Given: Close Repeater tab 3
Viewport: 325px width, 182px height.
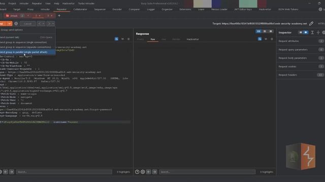Looking at the screenshot, I should click(x=52, y=16).
